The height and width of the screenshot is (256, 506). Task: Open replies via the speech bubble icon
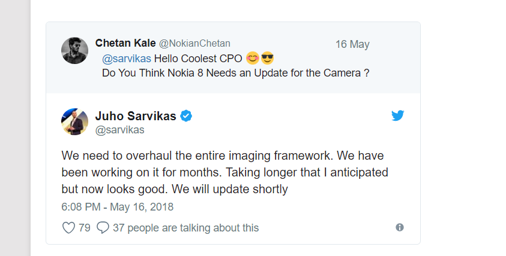(x=103, y=227)
